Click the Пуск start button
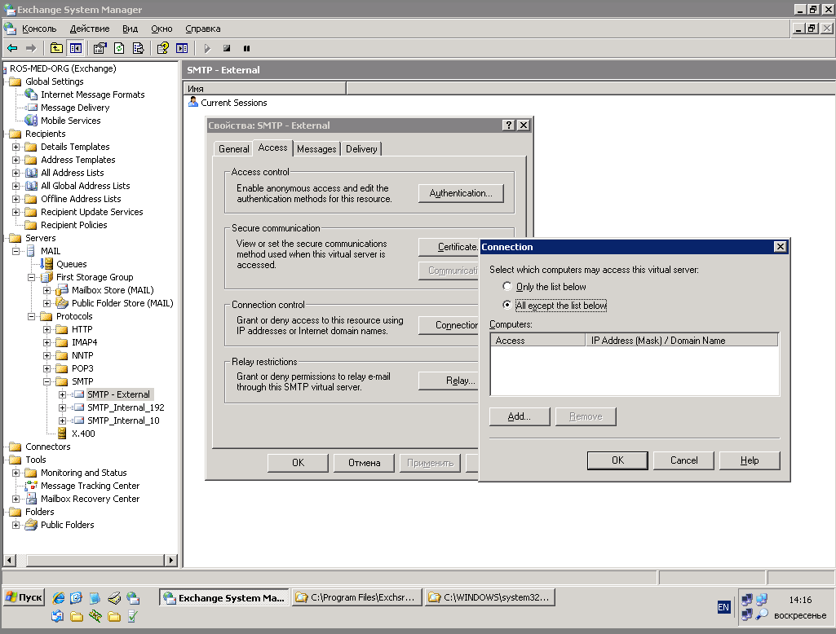Image resolution: width=836 pixels, height=634 pixels. 24,597
